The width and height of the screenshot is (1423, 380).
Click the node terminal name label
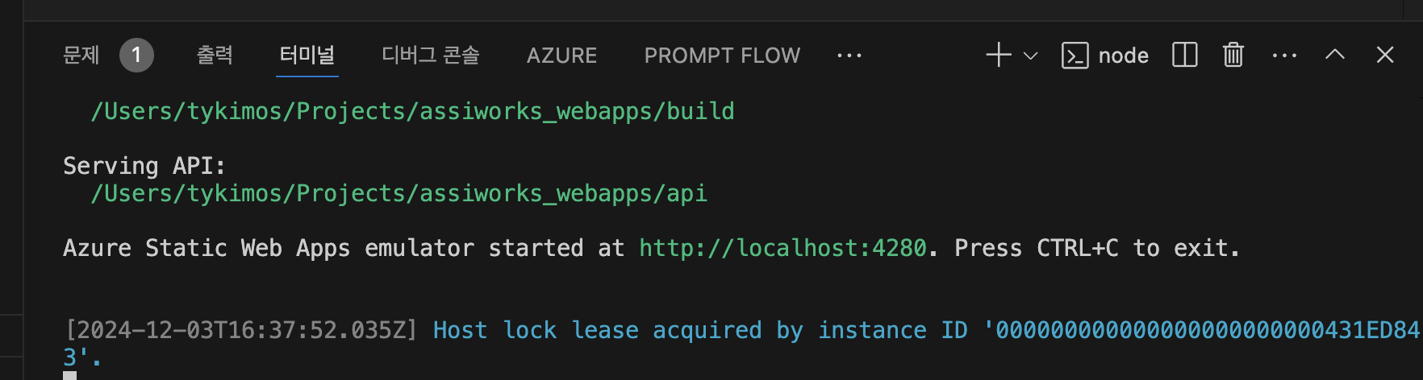tap(1123, 56)
